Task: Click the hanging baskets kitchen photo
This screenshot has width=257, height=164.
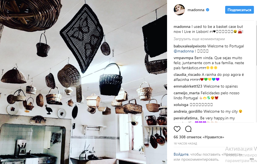Action: pyautogui.click(x=84, y=82)
